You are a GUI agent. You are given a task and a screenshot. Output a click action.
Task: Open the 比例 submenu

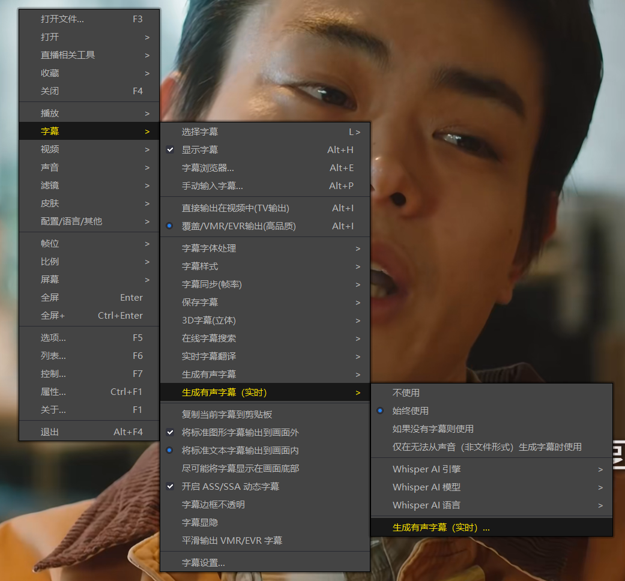[89, 262]
